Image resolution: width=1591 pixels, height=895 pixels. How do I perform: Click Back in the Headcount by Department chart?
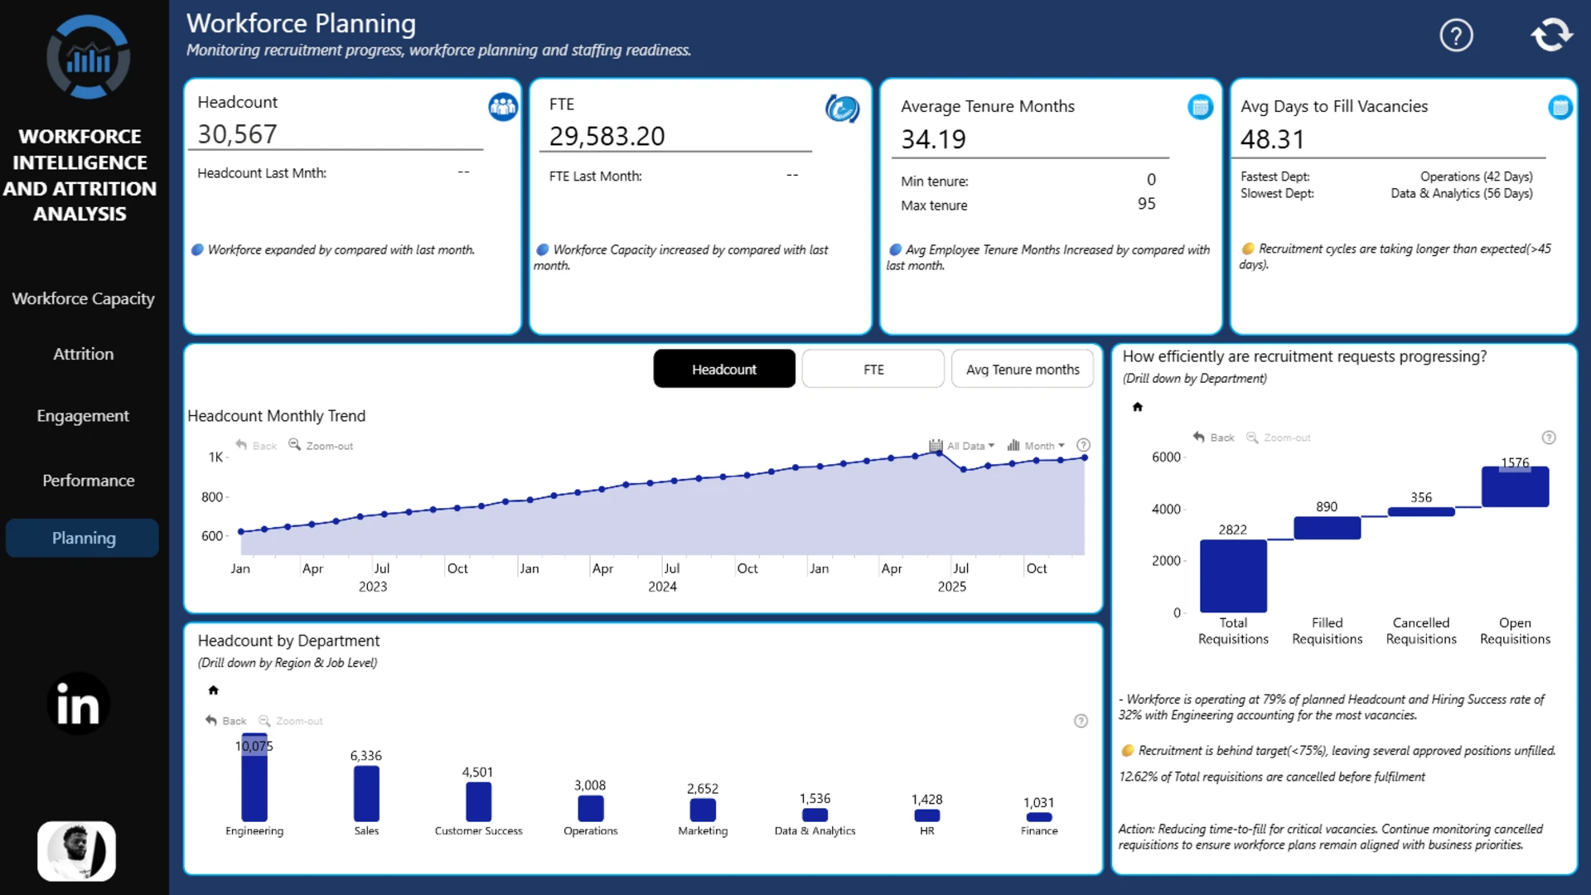225,721
